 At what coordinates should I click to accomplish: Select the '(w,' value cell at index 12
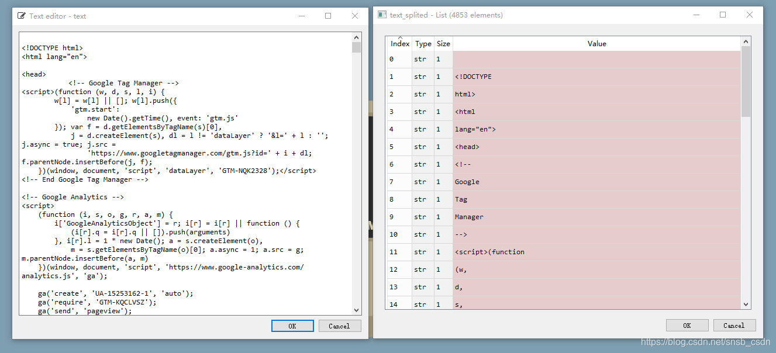pyautogui.click(x=596, y=269)
